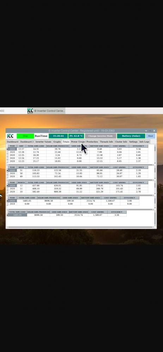Viewport: 163px width, 352px height.
Task: Click the ICC logo in the app header
Action: (10, 136)
